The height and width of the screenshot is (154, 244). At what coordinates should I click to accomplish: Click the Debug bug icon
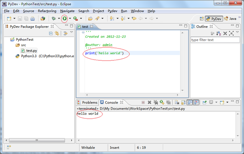(x=54, y=19)
